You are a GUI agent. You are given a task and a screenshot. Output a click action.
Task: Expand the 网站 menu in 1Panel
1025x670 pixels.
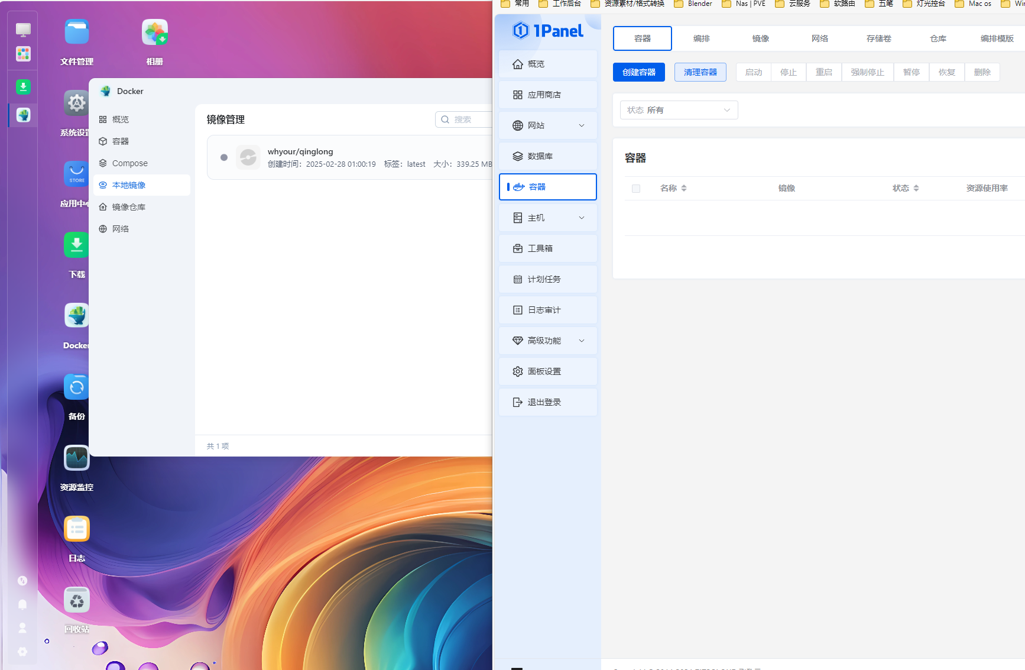[548, 125]
